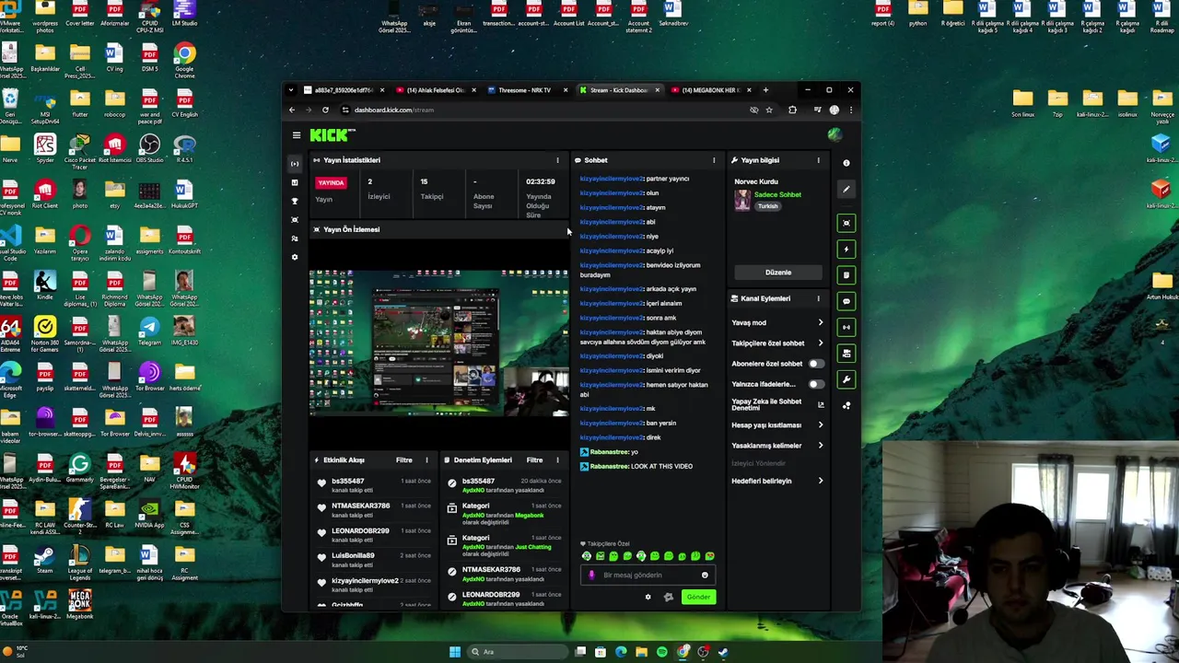Open the settings gear in left sidebar
The height and width of the screenshot is (663, 1179).
click(295, 257)
